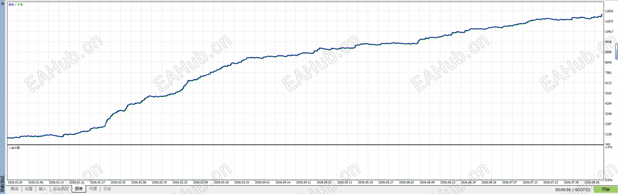The width and height of the screenshot is (618, 194).
Task: Click the 12834 axis value
Action: tap(609, 11)
